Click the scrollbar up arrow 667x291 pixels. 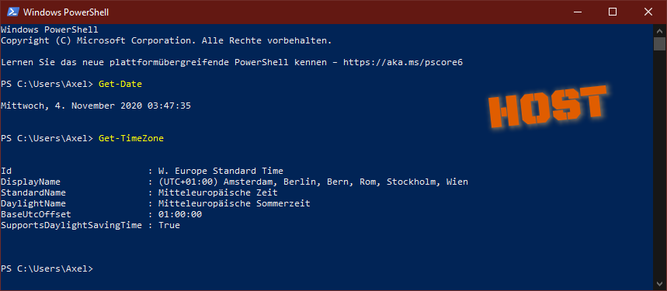point(659,31)
